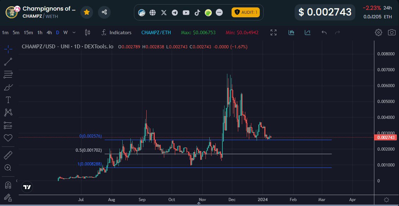This screenshot has width=399, height=206.
Task: Open the AUDIT: 1 badge
Action: coord(246,12)
